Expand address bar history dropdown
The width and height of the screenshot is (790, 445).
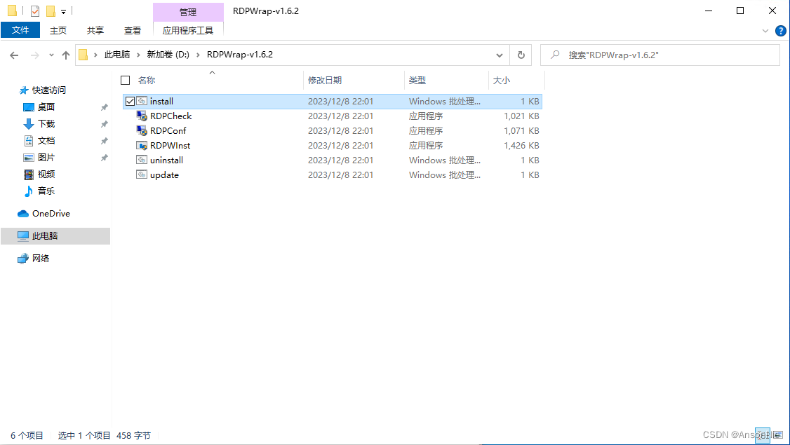point(500,55)
